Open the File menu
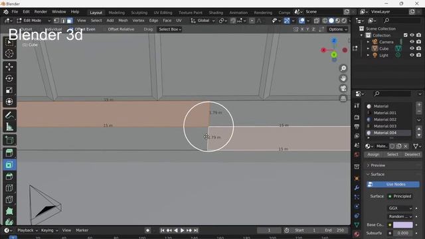Image resolution: width=425 pixels, height=239 pixels. tap(15, 12)
